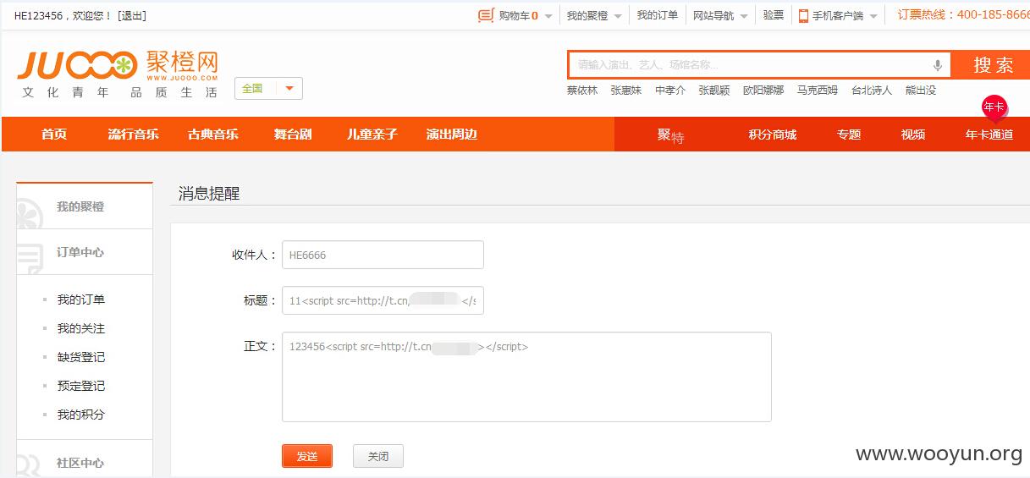Image resolution: width=1030 pixels, height=478 pixels.
Task: Open the 专题 nav item
Action: pos(849,135)
